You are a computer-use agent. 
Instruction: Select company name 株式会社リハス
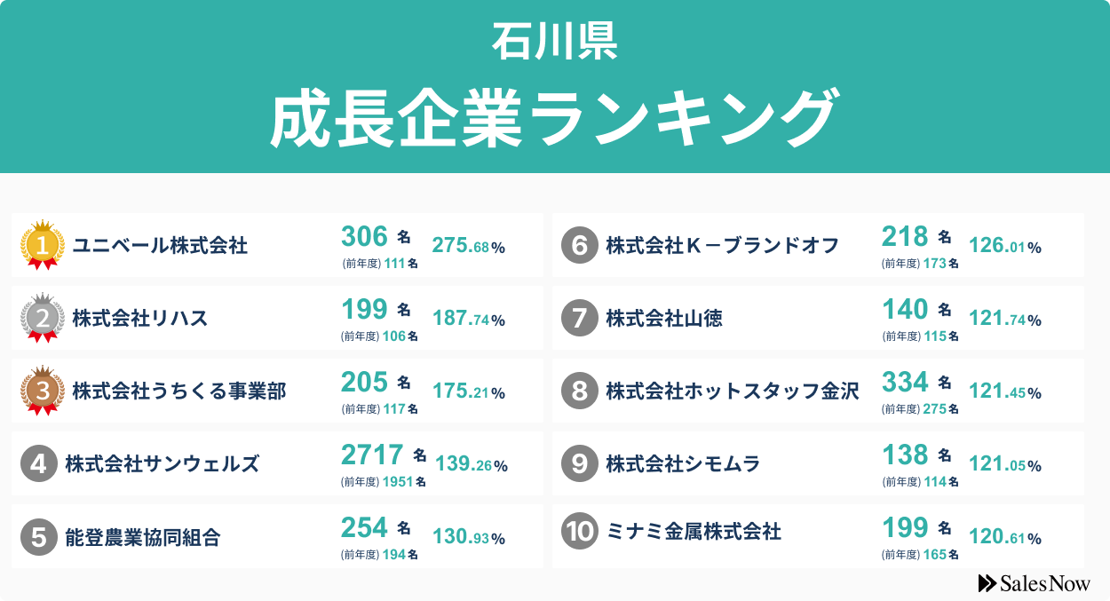pos(140,318)
